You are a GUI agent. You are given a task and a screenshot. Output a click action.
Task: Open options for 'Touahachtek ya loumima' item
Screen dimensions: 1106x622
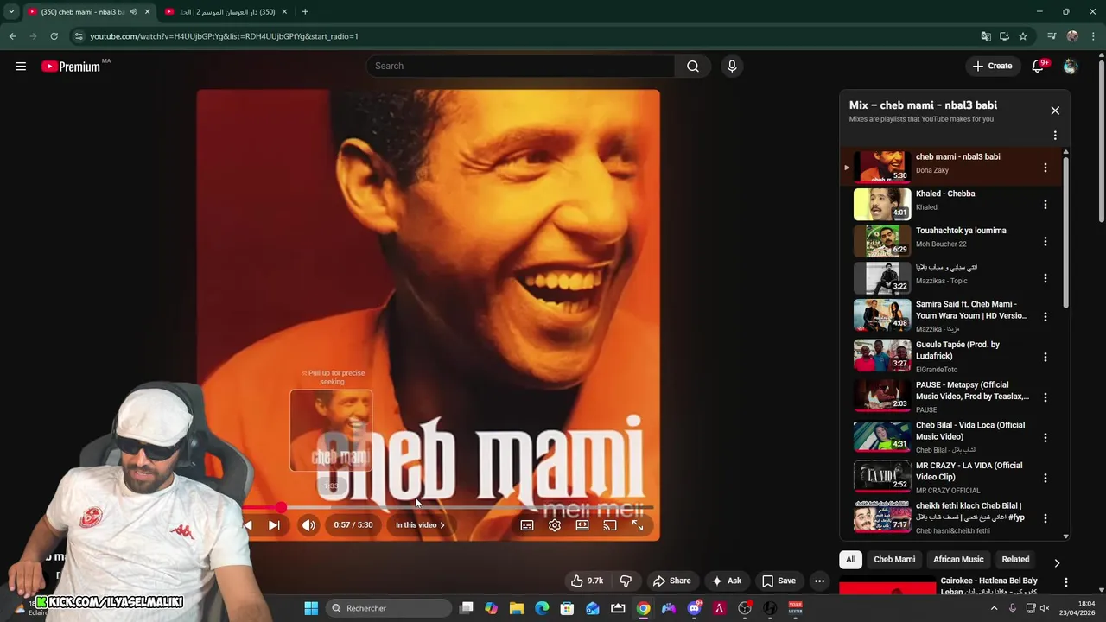1046,242
